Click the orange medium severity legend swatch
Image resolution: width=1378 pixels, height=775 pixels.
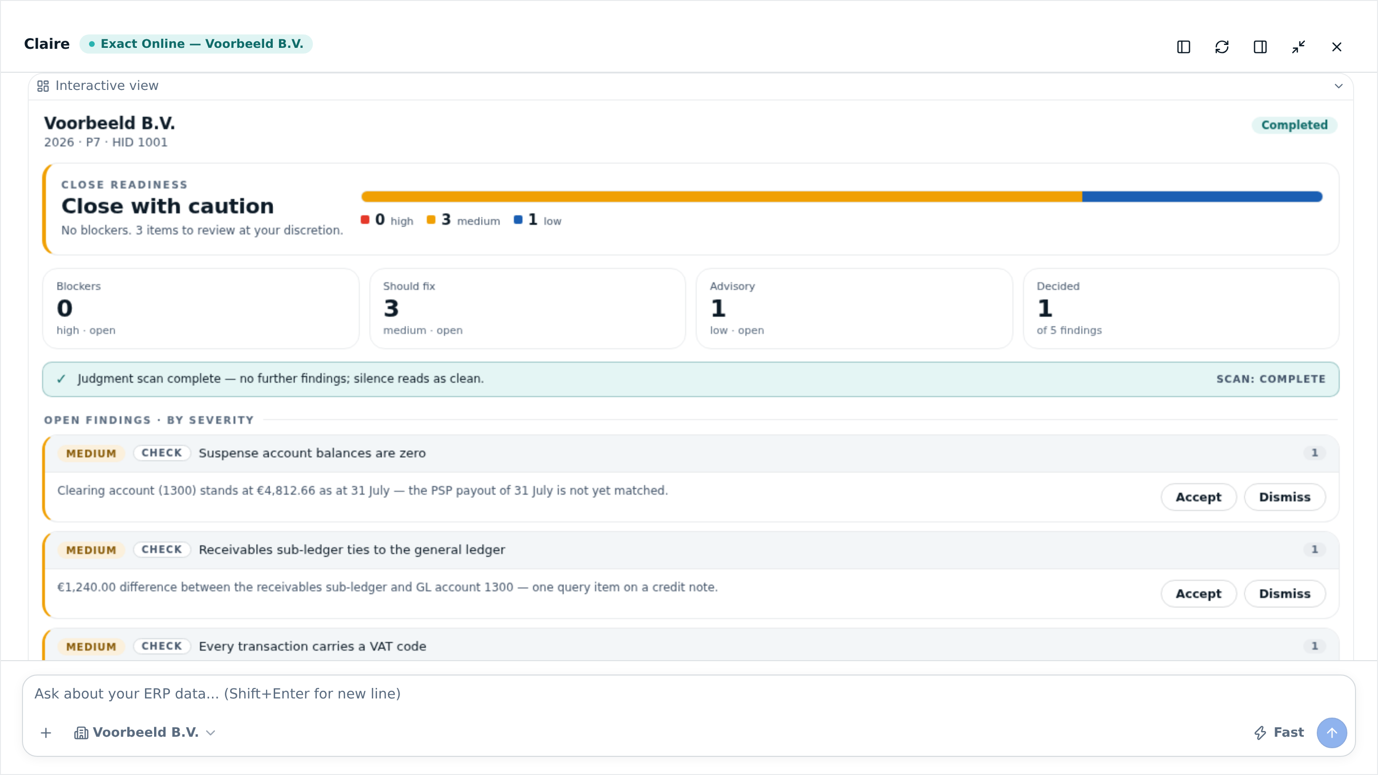click(431, 220)
